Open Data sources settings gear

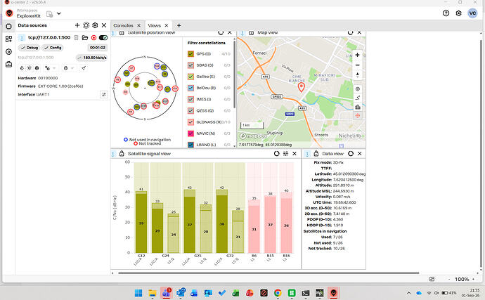coord(95,25)
